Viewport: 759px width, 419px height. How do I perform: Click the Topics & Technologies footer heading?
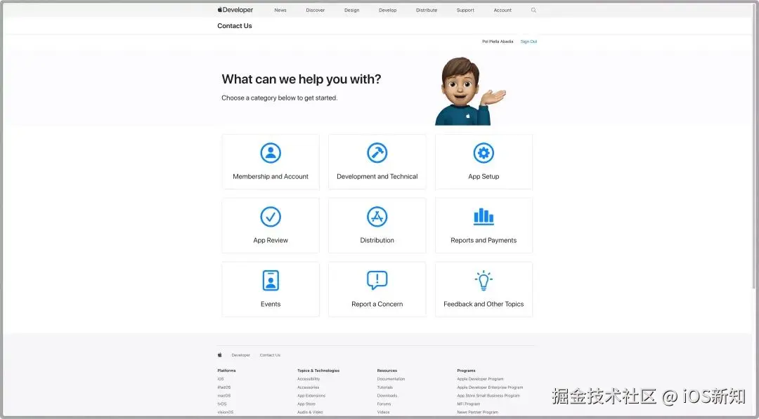(318, 371)
